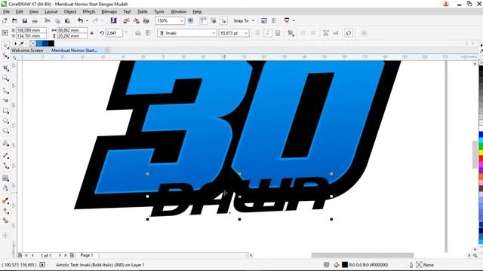Toggle the mirror horizontally button
This screenshot has width=483, height=271.
(138, 33)
